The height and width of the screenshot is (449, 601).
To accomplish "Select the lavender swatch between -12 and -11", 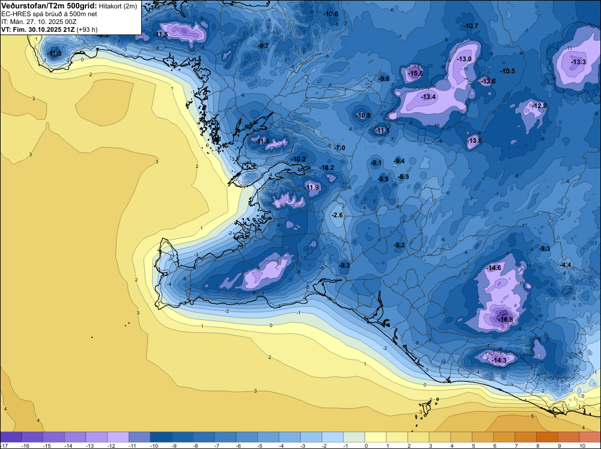I will 118,437.
